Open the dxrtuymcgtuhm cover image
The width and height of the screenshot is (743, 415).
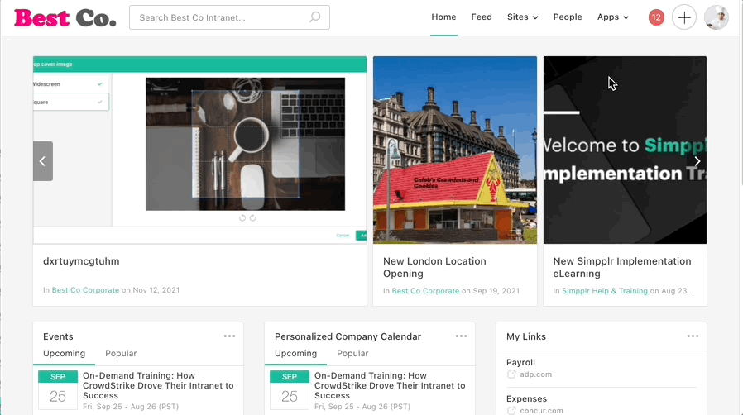pyautogui.click(x=199, y=150)
